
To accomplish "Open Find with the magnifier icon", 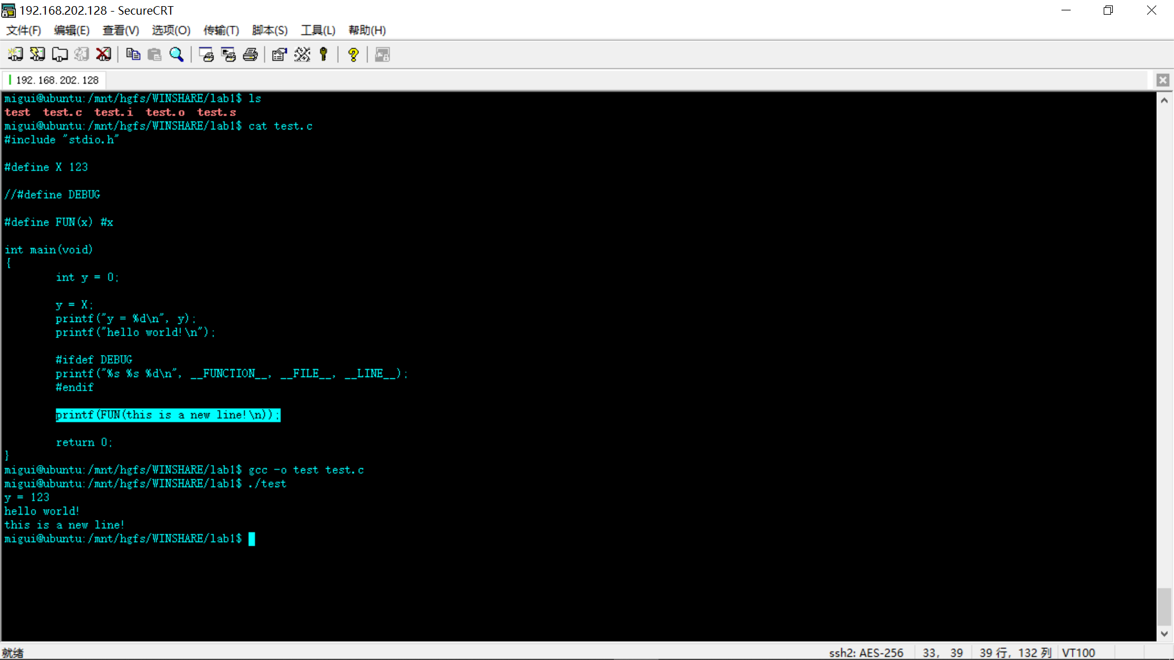I will click(x=177, y=54).
